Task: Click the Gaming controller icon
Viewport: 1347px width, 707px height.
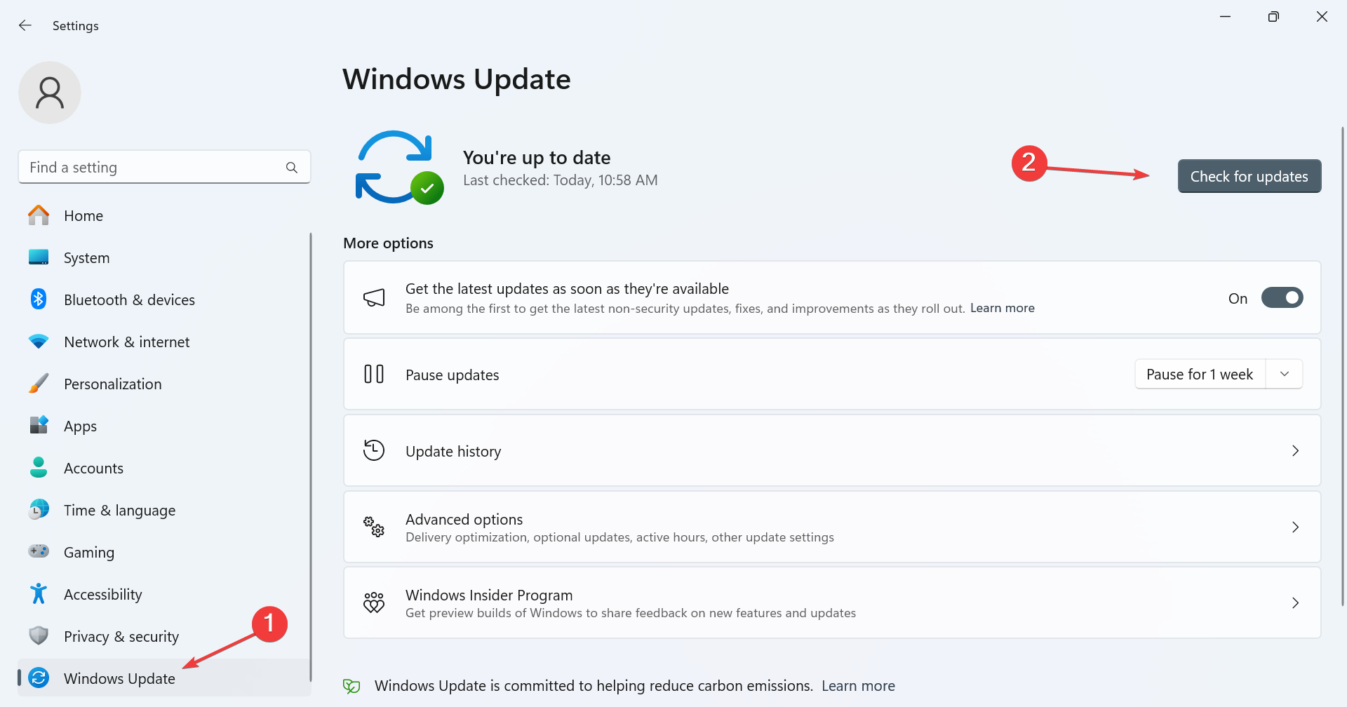Action: coord(39,552)
